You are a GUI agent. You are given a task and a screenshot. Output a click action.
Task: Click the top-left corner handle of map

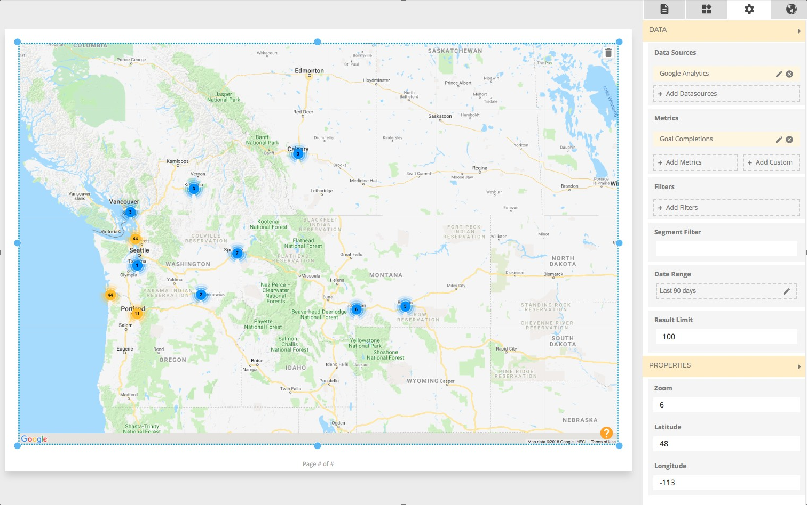pos(18,42)
